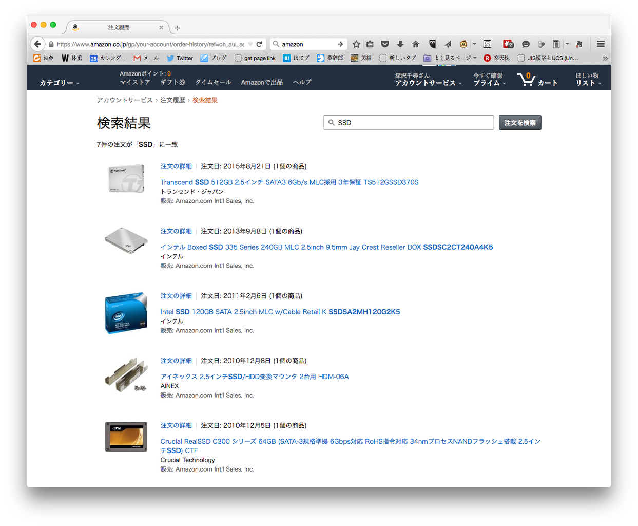Open the はてブ bookmark
The width and height of the screenshot is (638, 526).
(x=296, y=58)
